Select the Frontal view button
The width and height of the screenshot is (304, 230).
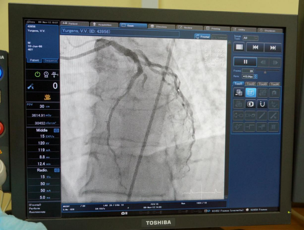click(x=203, y=37)
